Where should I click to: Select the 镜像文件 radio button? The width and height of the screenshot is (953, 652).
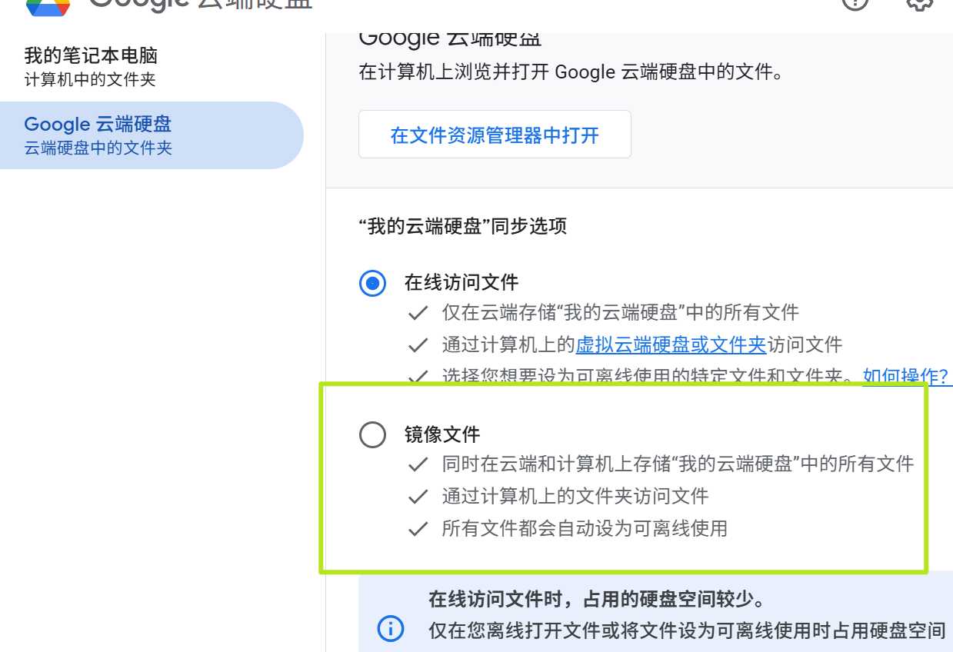coord(373,435)
